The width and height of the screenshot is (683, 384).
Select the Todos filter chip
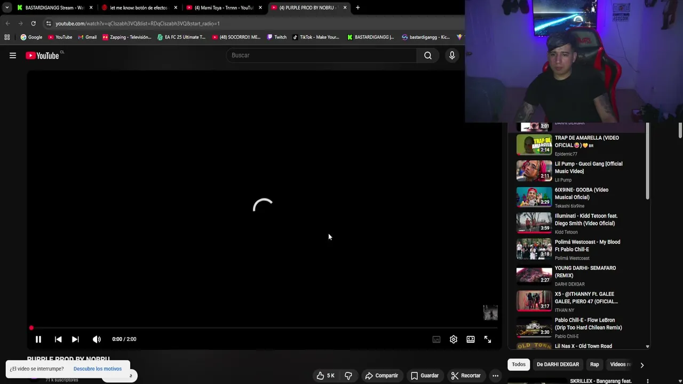click(519, 364)
